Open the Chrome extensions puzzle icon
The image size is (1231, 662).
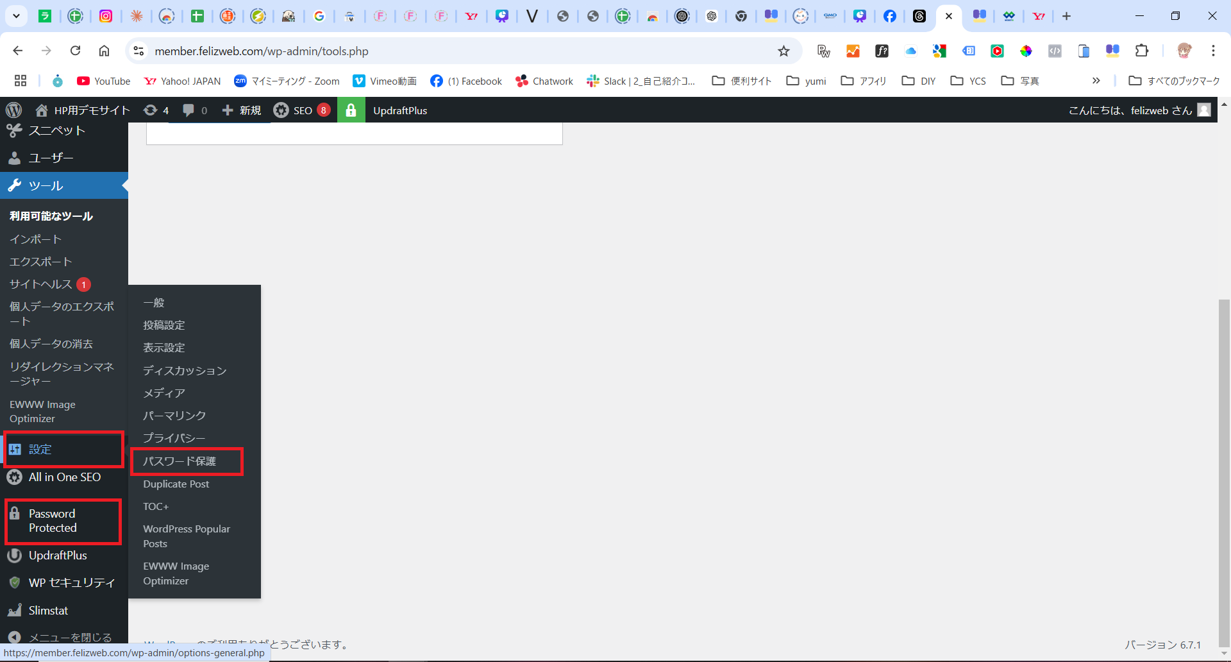point(1142,51)
